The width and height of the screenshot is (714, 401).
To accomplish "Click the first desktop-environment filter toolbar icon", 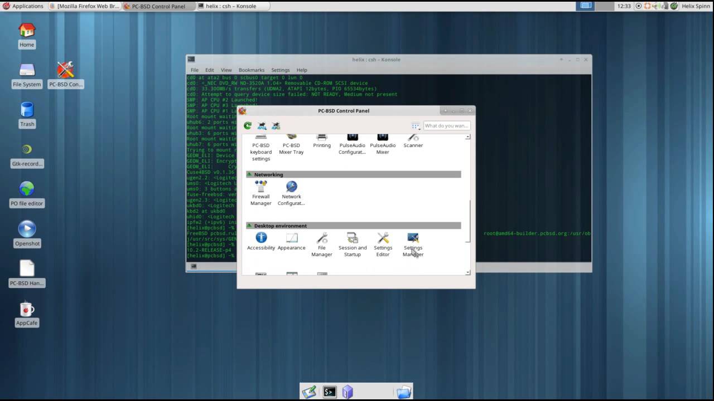I will tap(262, 126).
